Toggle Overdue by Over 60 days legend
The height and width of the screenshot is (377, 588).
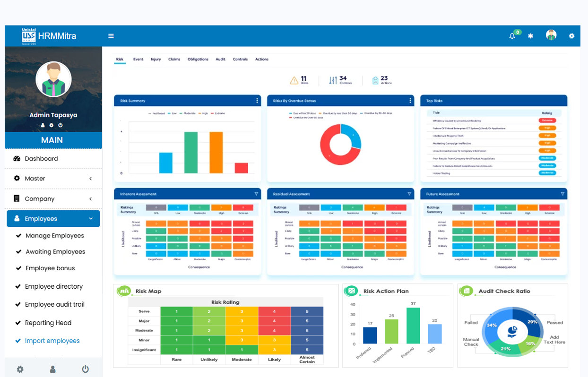[308, 118]
